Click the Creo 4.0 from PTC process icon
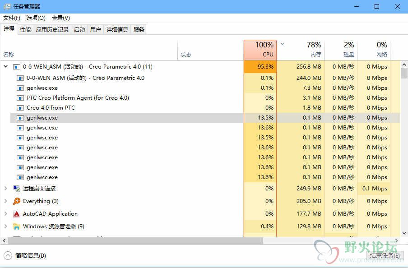 tap(20, 108)
